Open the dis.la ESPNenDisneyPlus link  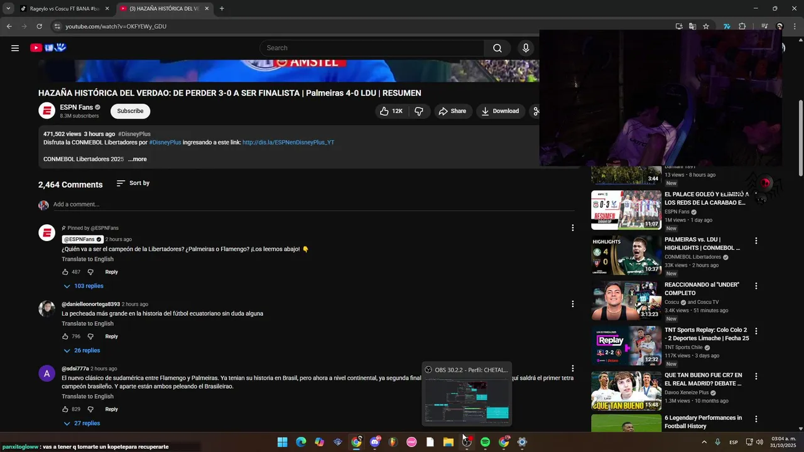[x=288, y=143]
